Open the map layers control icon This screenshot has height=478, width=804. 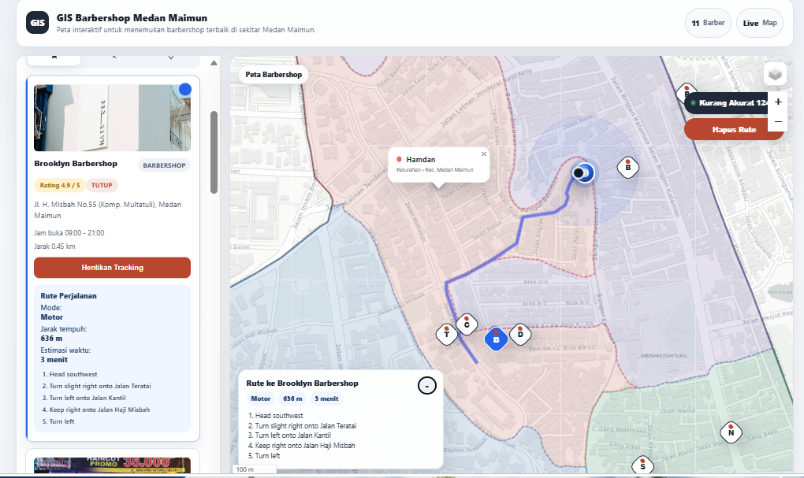click(775, 75)
